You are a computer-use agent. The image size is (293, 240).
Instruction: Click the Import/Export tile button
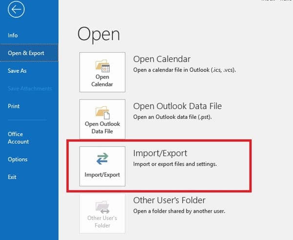coord(102,167)
